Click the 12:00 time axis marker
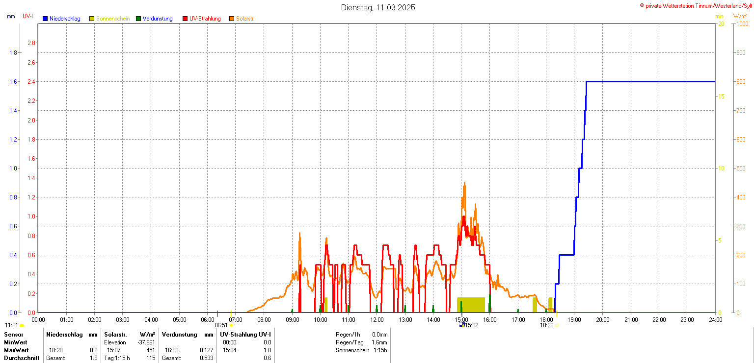This screenshot has height=363, width=754. [x=377, y=320]
